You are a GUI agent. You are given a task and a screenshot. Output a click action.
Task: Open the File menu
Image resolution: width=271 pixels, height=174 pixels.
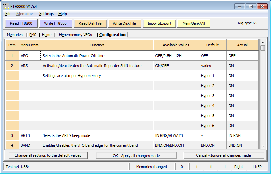tap(8, 14)
